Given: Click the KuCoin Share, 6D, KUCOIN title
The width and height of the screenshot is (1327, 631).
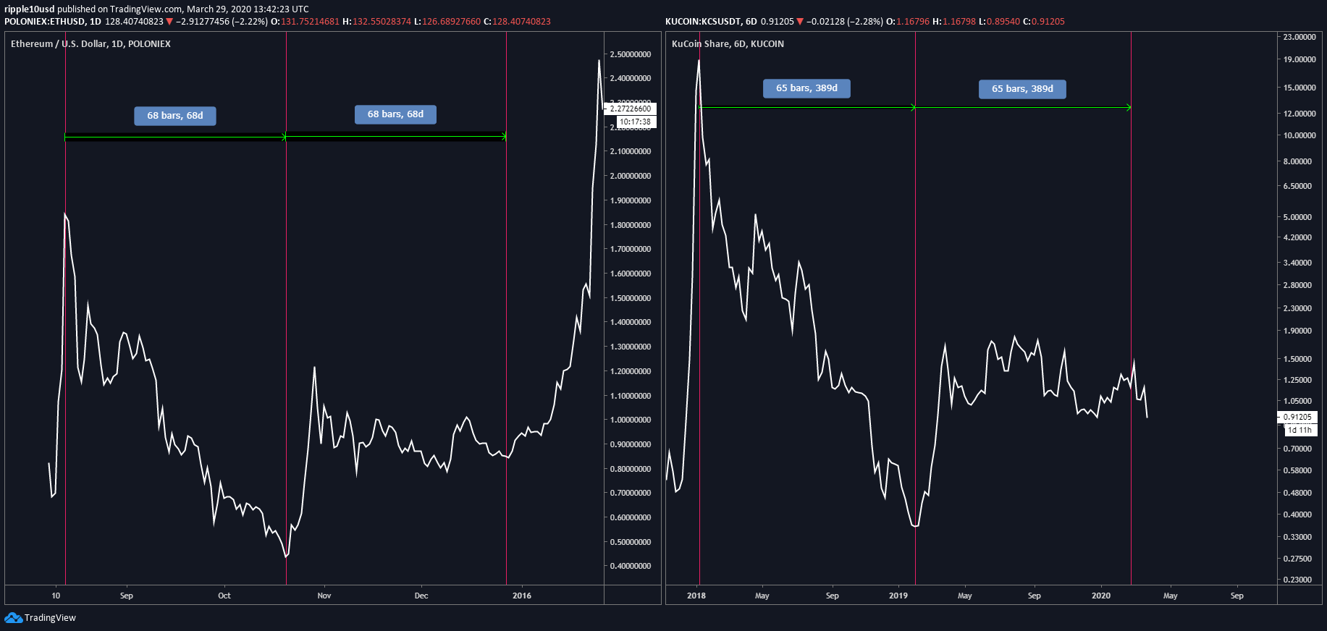Looking at the screenshot, I should [728, 44].
